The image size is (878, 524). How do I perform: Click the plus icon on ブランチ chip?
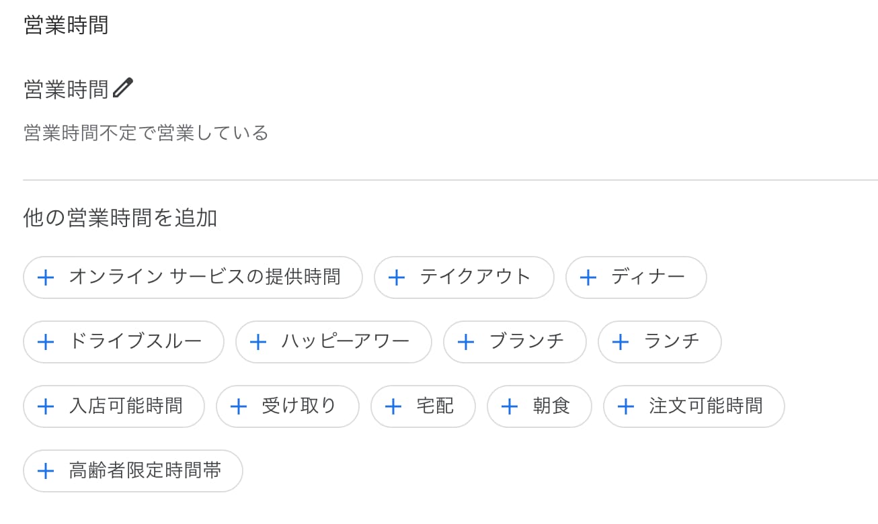(466, 342)
